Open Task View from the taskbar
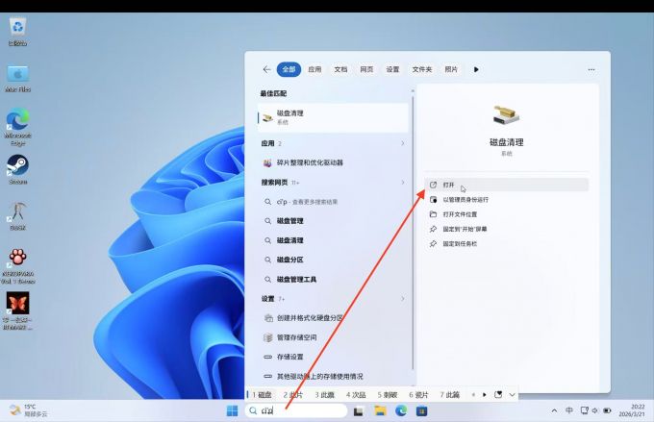This screenshot has width=654, height=422. 359,411
